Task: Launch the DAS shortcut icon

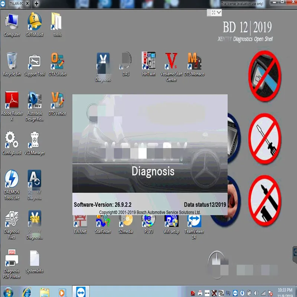Action: coord(126,64)
